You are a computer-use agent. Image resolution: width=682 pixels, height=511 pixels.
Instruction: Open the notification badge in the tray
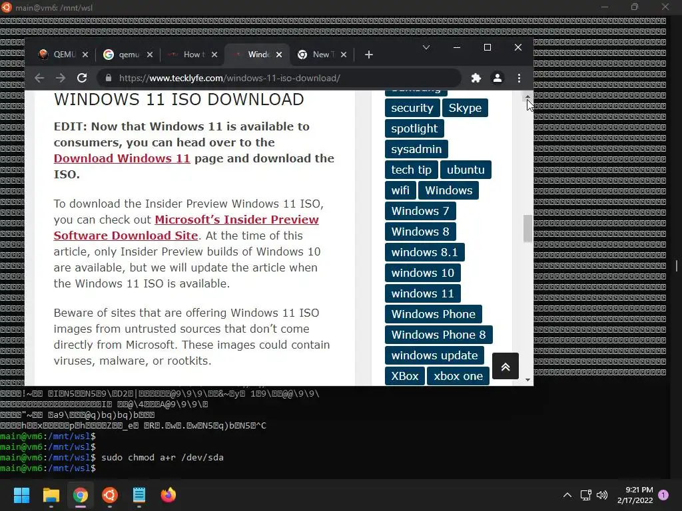coord(664,495)
